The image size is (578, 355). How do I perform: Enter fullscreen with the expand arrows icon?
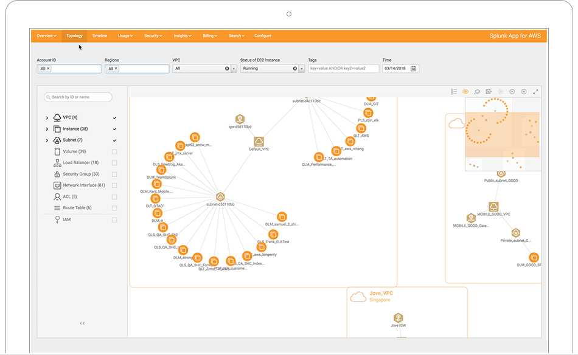click(x=535, y=92)
